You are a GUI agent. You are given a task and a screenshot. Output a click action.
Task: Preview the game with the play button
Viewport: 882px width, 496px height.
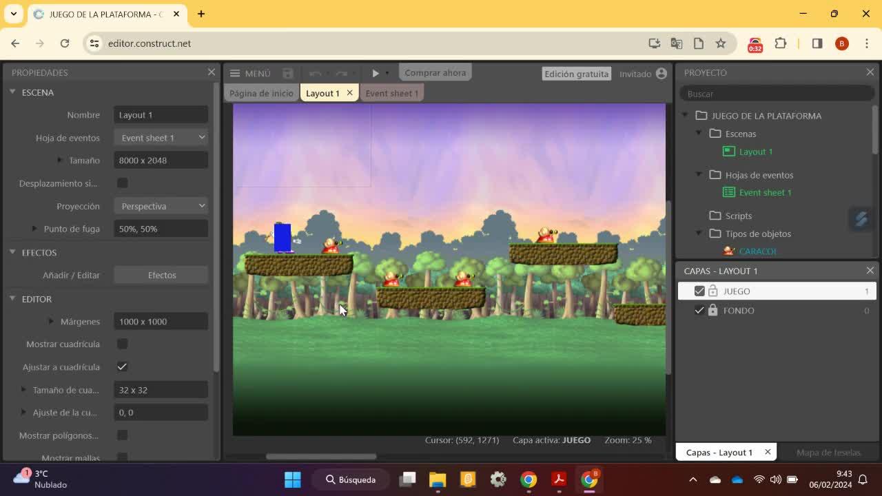[x=376, y=73]
